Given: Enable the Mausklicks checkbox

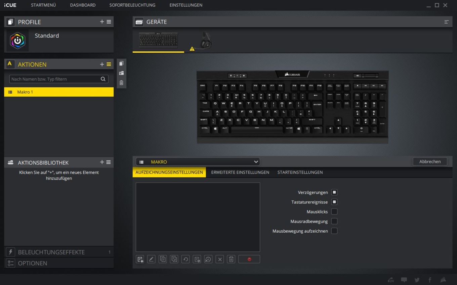Looking at the screenshot, I should 334,211.
